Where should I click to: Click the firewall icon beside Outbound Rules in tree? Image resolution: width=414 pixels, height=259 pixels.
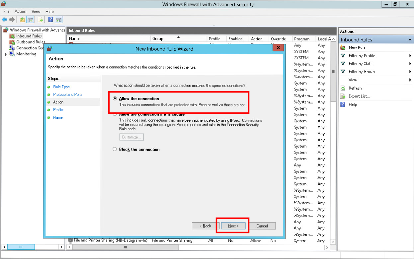pos(12,42)
